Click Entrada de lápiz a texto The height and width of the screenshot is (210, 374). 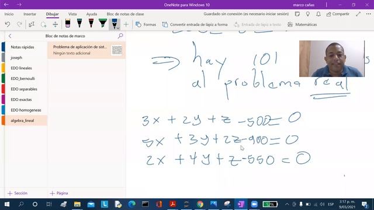[257, 24]
